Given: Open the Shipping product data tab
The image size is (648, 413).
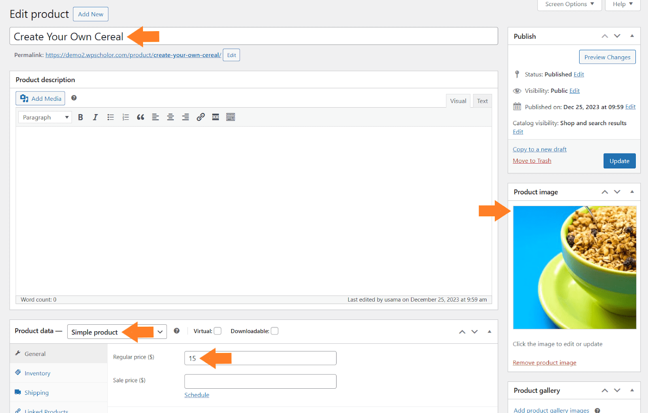Looking at the screenshot, I should pyautogui.click(x=59, y=392).
